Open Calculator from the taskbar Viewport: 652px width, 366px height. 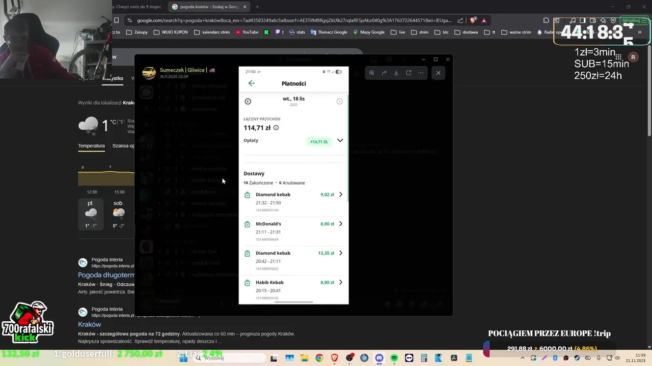pyautogui.click(x=424, y=358)
